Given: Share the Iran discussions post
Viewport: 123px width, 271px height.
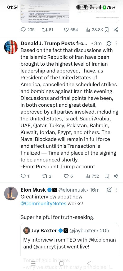Looking at the screenshot, I should [x=116, y=176].
